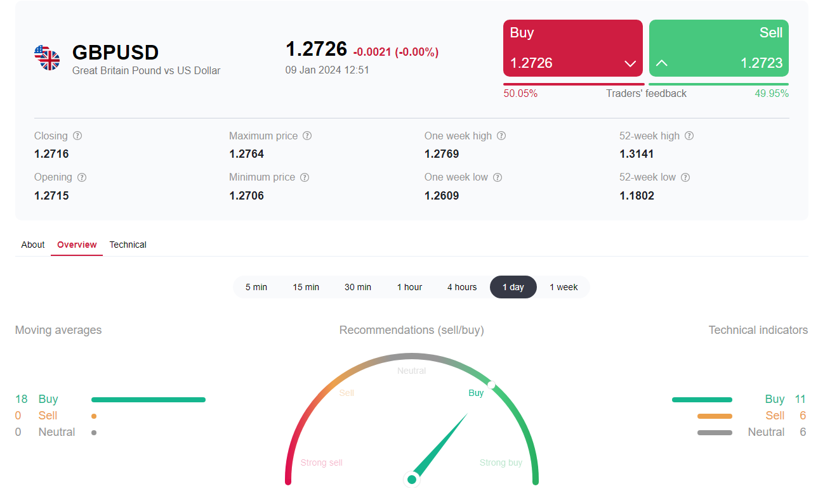Click the current price 1.2726 headline
The height and width of the screenshot is (491, 818).
pyautogui.click(x=316, y=49)
